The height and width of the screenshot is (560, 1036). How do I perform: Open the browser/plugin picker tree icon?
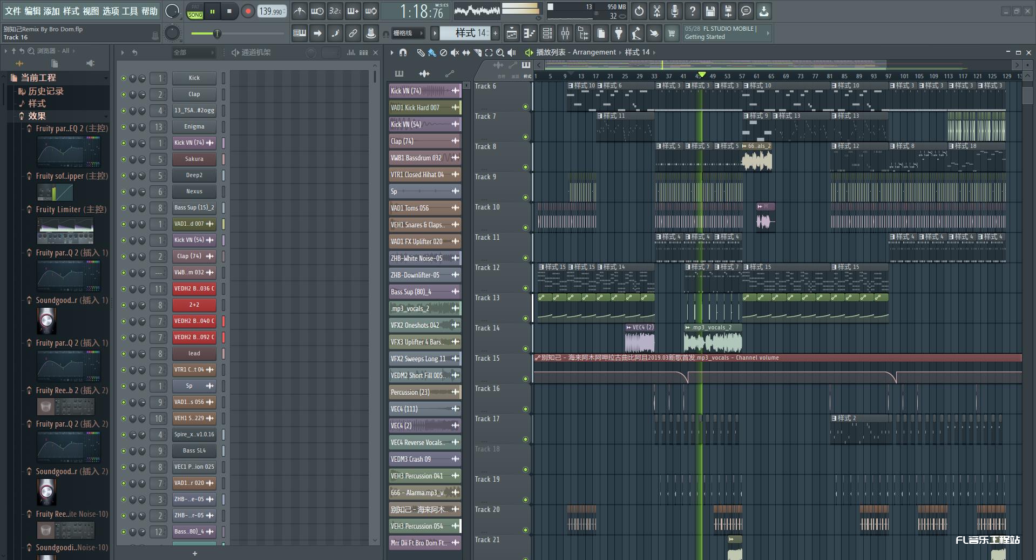pyautogui.click(x=583, y=33)
